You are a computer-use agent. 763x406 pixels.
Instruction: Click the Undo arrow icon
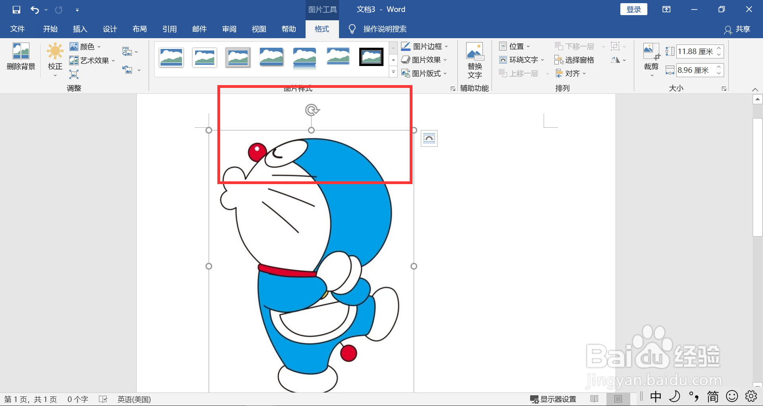pyautogui.click(x=35, y=10)
